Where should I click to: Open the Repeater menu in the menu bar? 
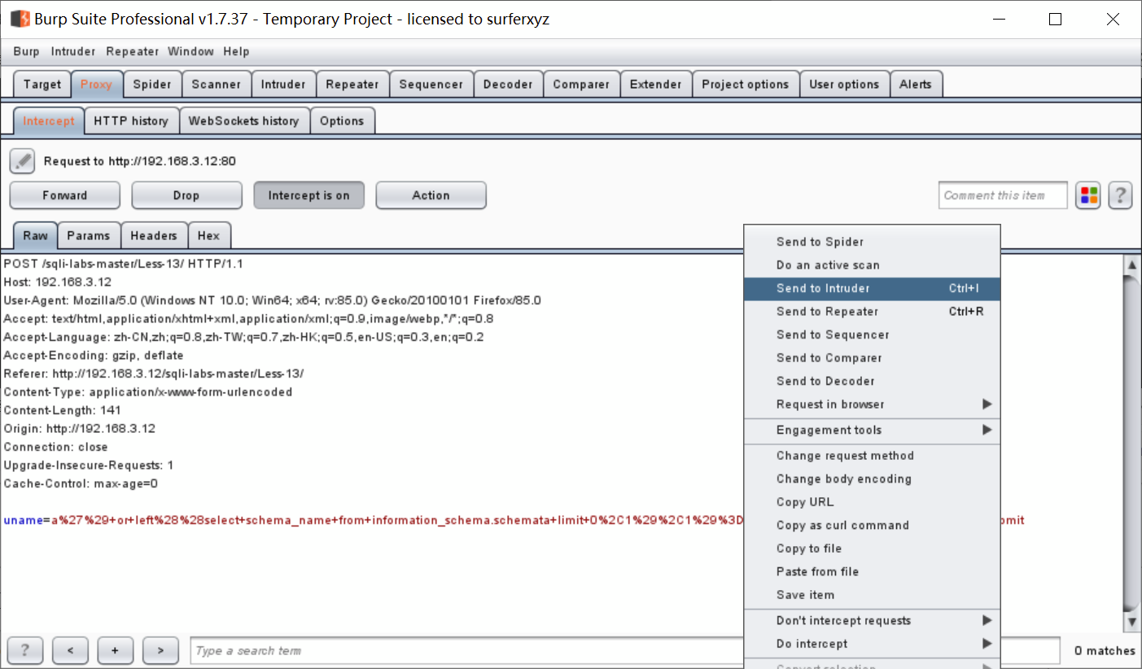tap(133, 51)
